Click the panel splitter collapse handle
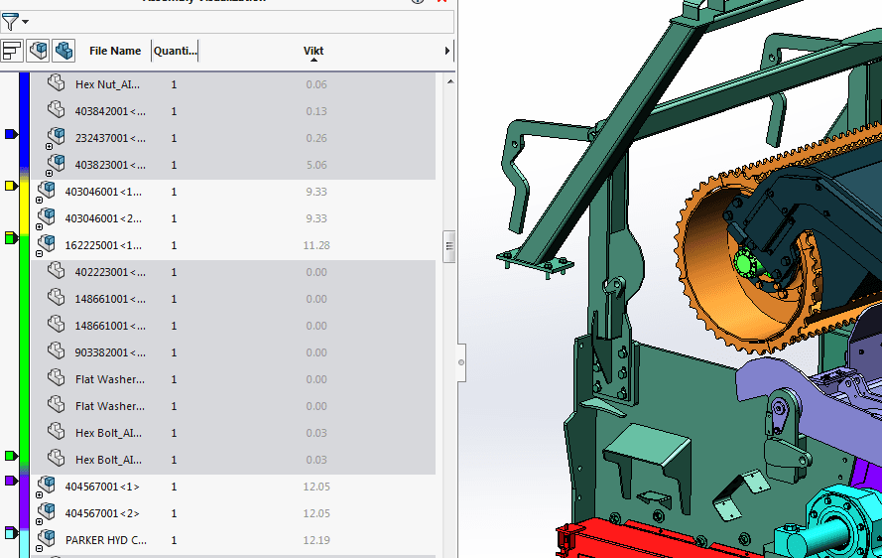This screenshot has height=558, width=882. coord(461,362)
